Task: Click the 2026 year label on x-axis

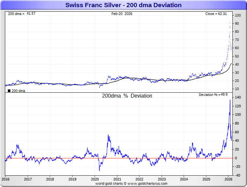Action: 228,179
